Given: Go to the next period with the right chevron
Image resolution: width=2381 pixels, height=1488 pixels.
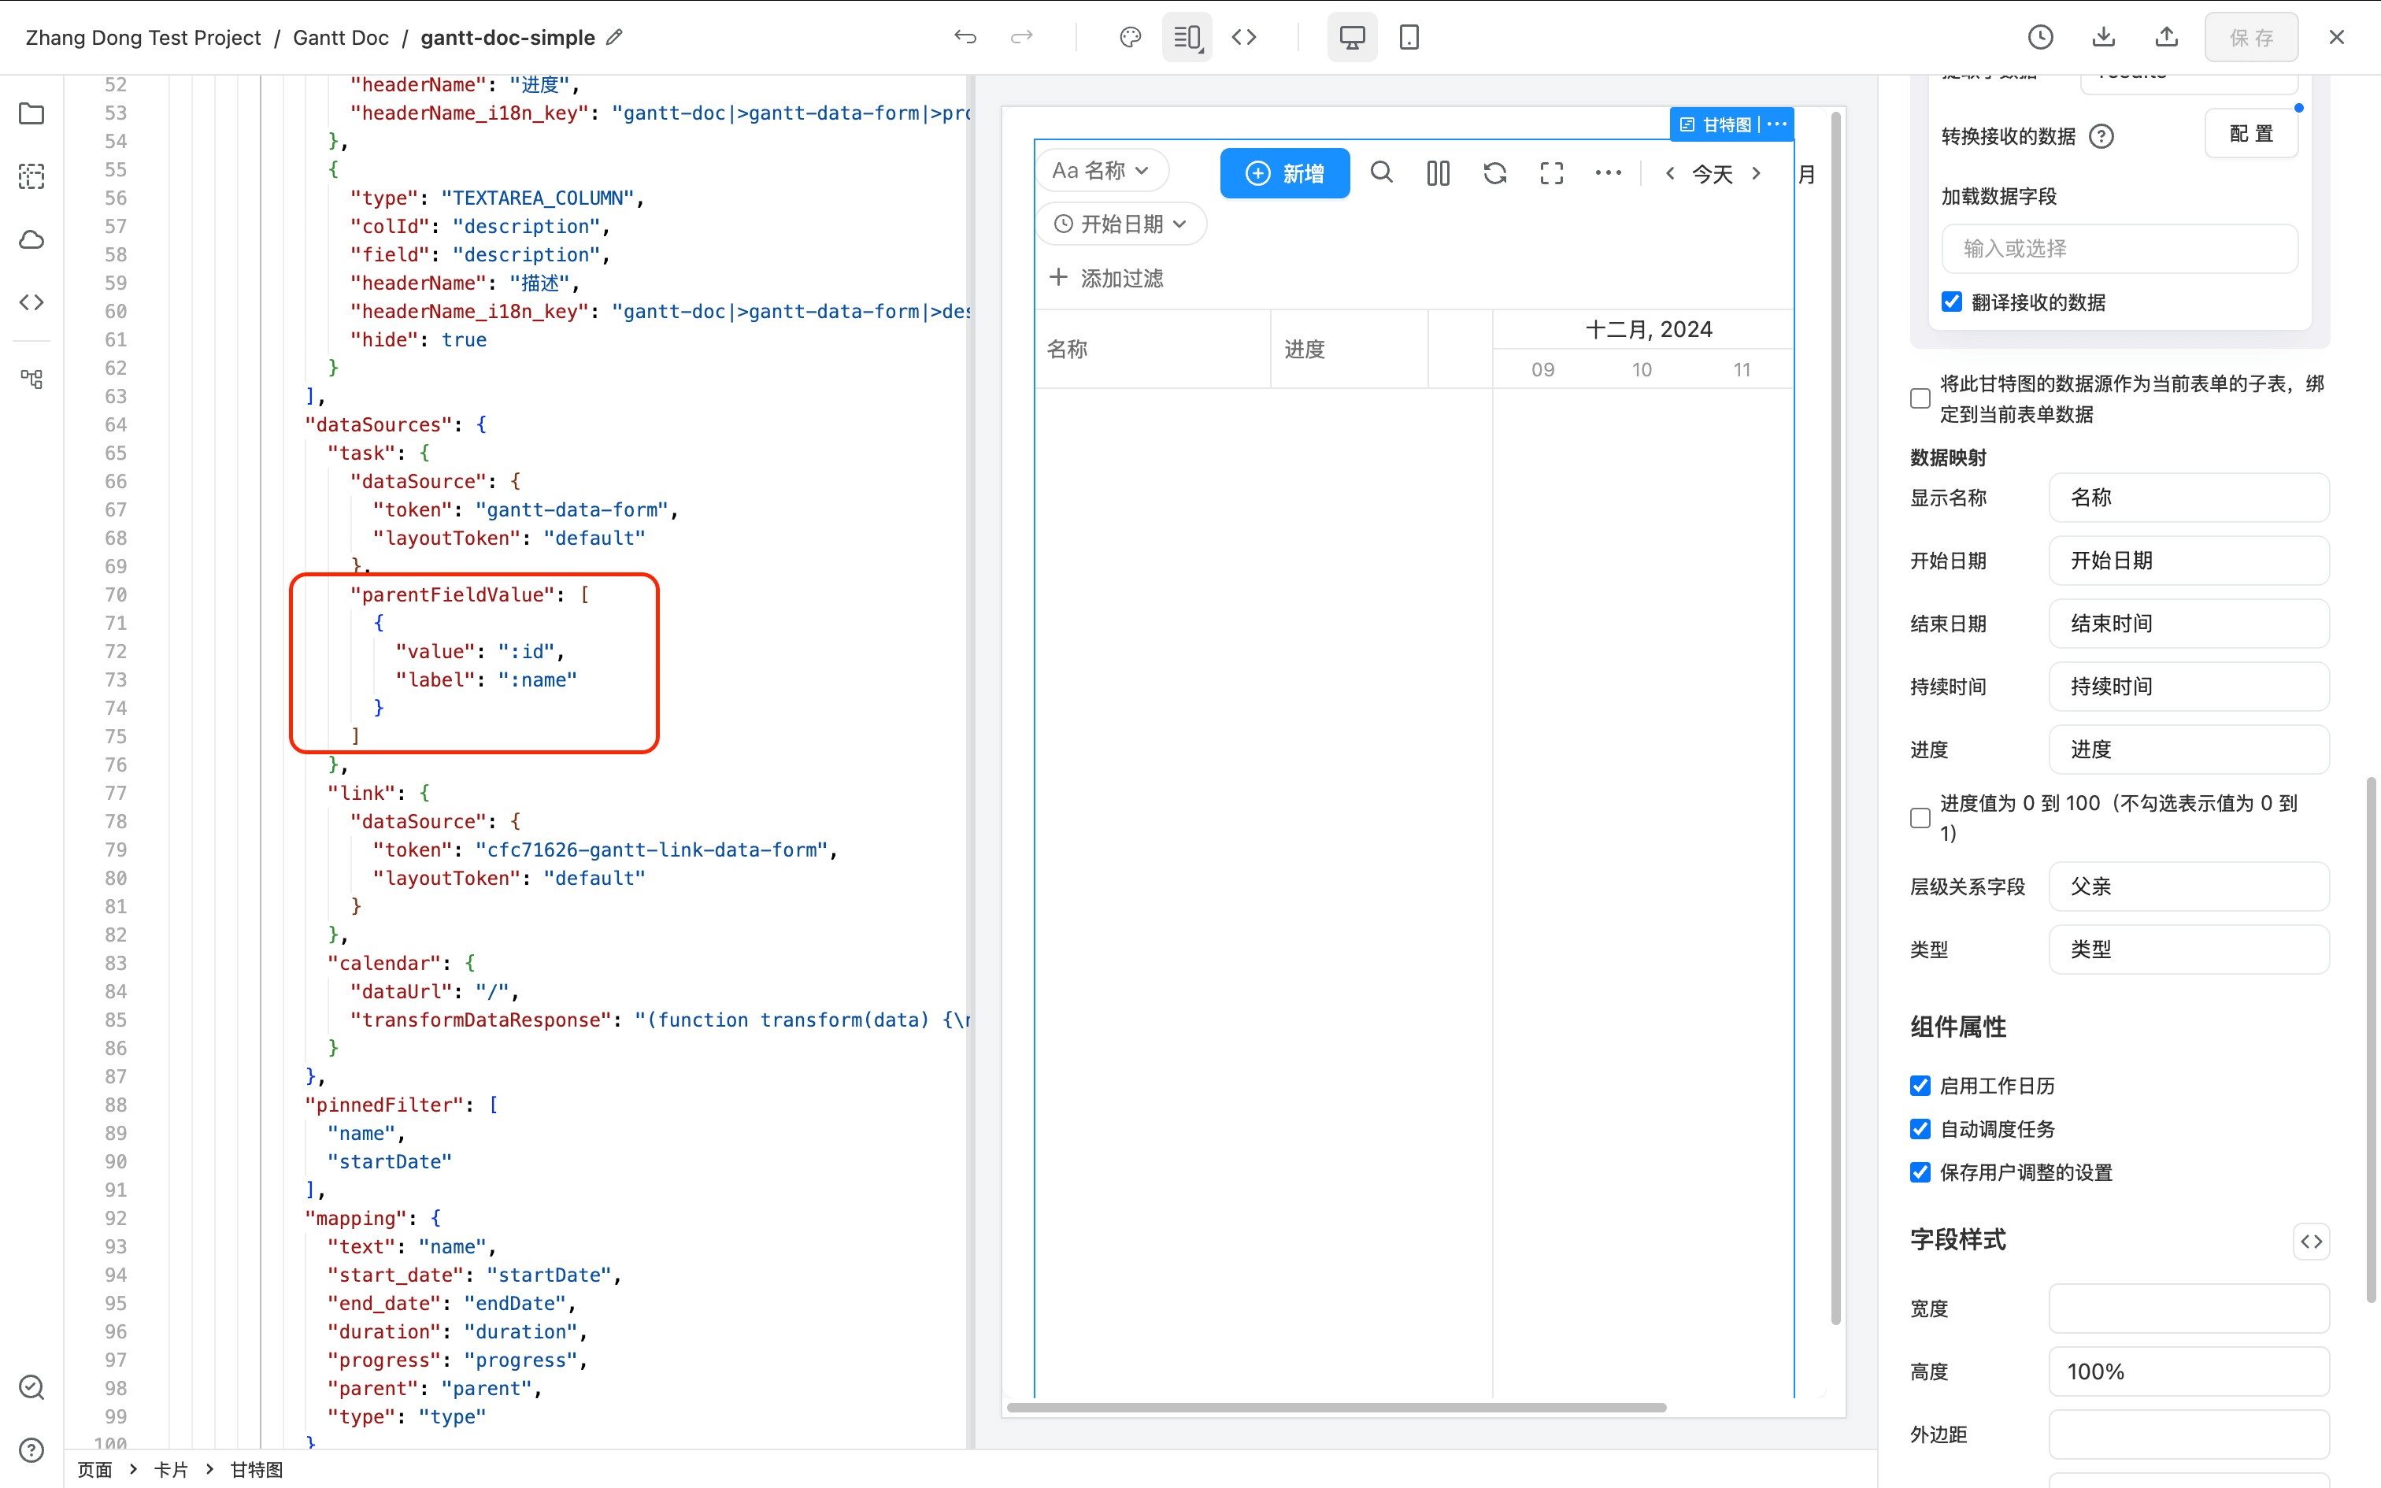Looking at the screenshot, I should coord(1757,173).
